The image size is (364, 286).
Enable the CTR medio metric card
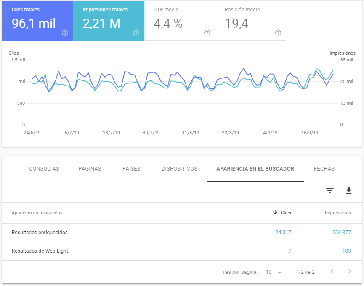180,21
